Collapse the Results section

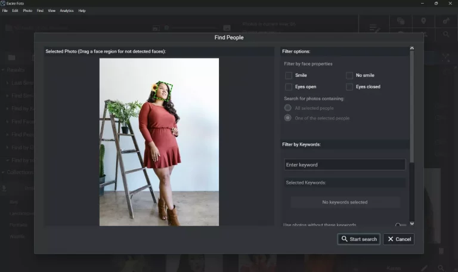tap(3, 70)
